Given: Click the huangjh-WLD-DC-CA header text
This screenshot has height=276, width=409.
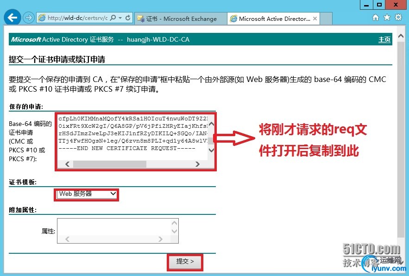Looking at the screenshot, I should click(x=158, y=39).
